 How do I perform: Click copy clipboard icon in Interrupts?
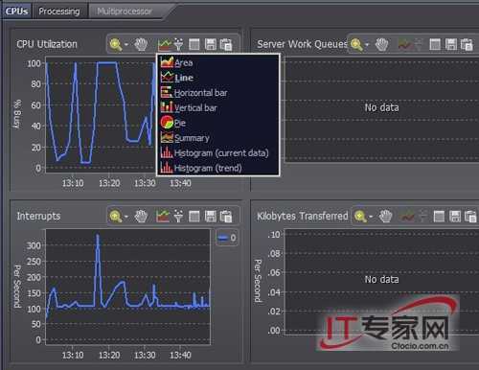pos(226,217)
